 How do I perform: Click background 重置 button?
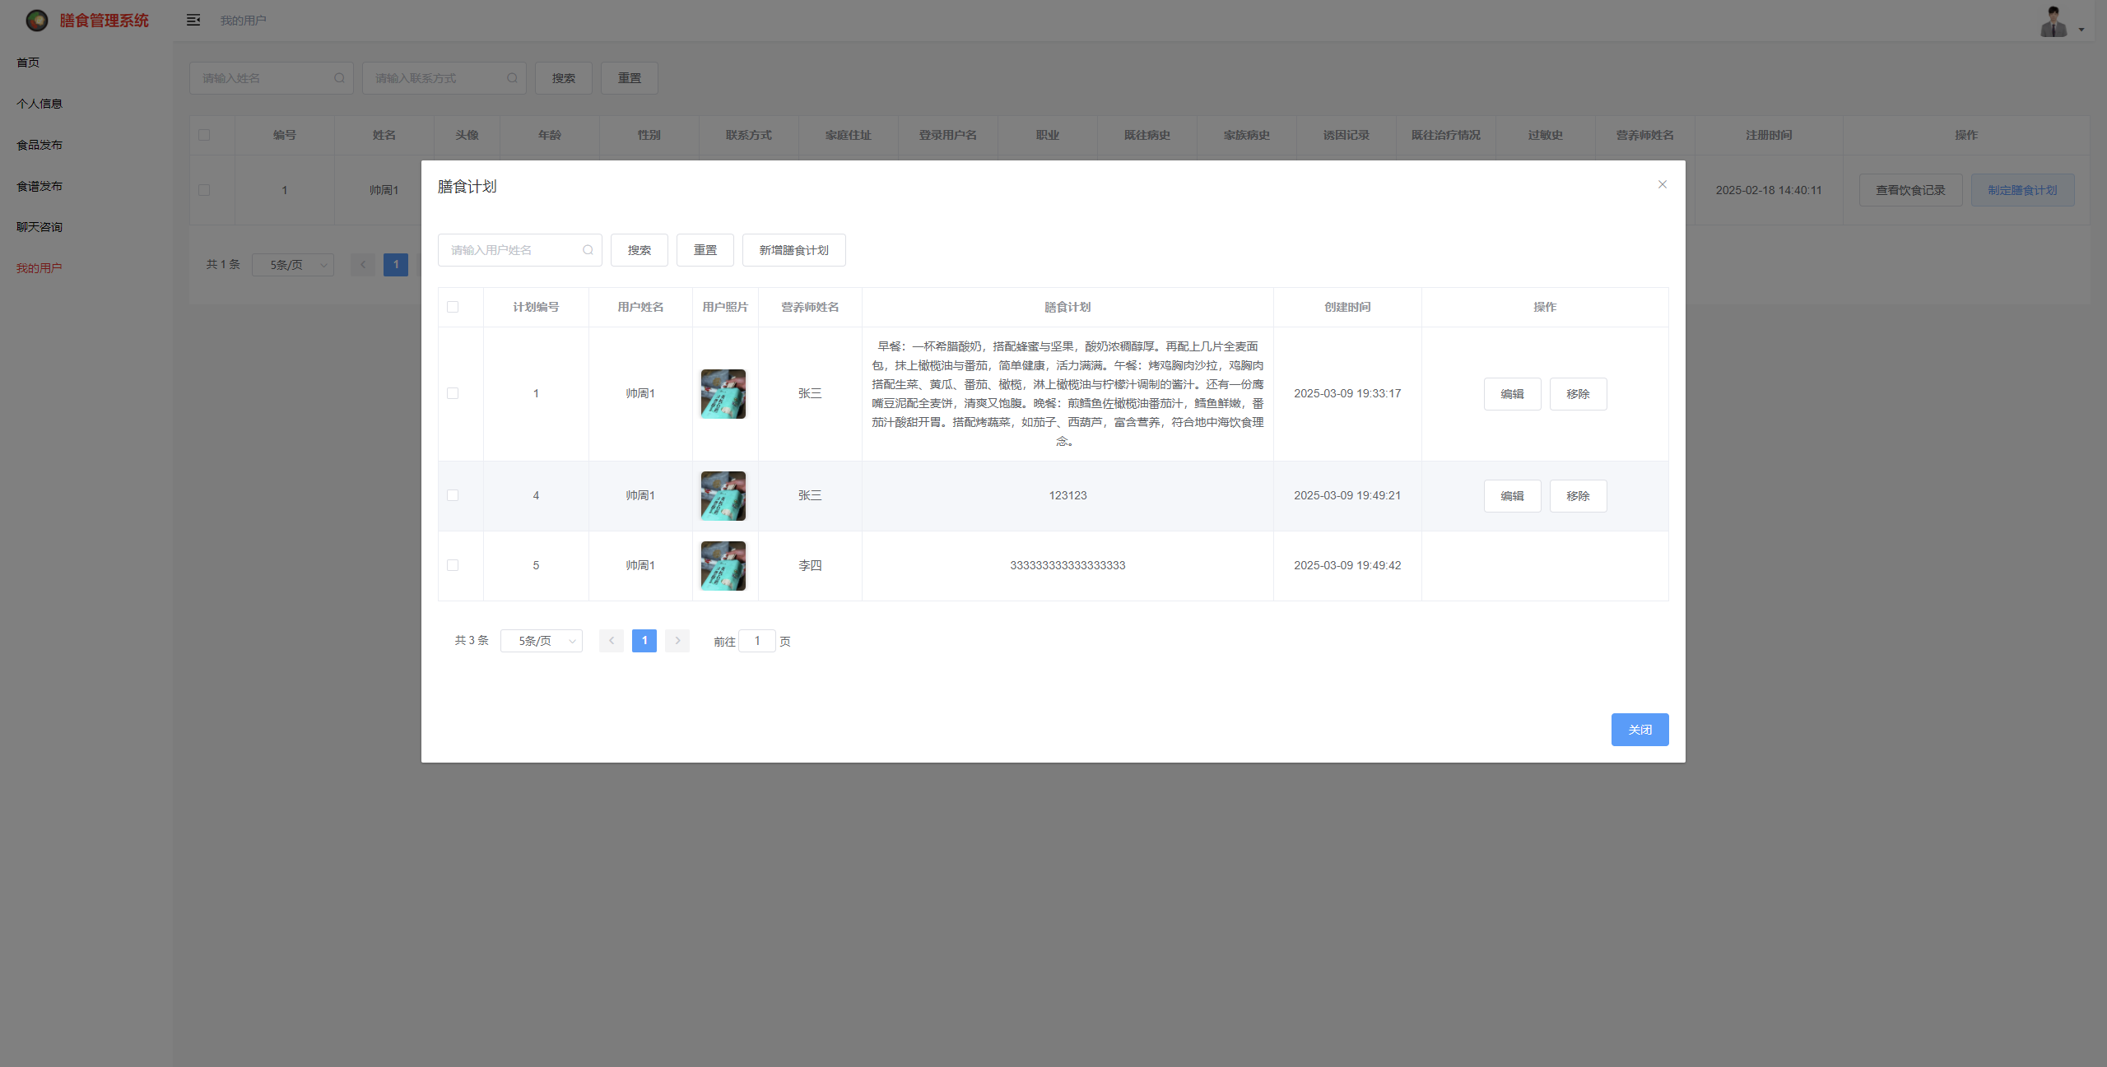630,78
